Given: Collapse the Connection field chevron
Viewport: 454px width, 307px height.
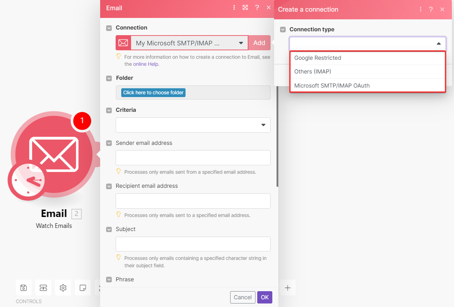Looking at the screenshot, I should [109, 28].
